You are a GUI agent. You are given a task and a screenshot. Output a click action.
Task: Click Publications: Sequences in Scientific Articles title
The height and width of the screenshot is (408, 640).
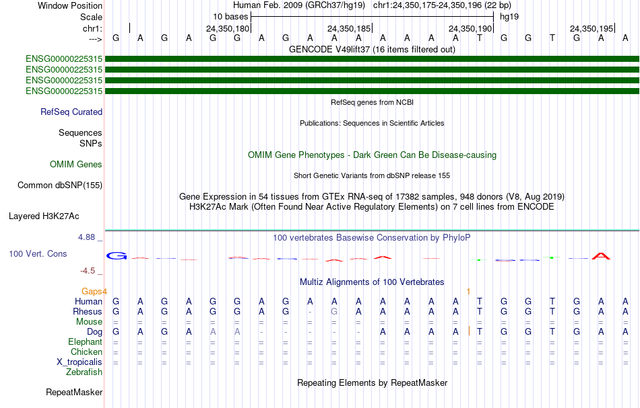pos(372,123)
